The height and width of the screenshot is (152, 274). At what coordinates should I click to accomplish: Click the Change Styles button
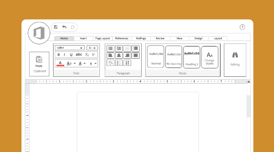210,57
